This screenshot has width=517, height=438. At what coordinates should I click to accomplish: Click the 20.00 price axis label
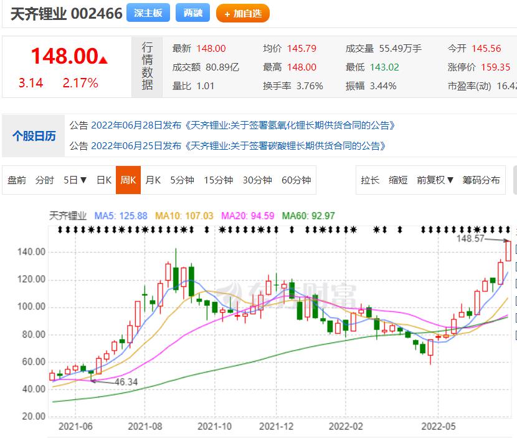click(x=34, y=416)
